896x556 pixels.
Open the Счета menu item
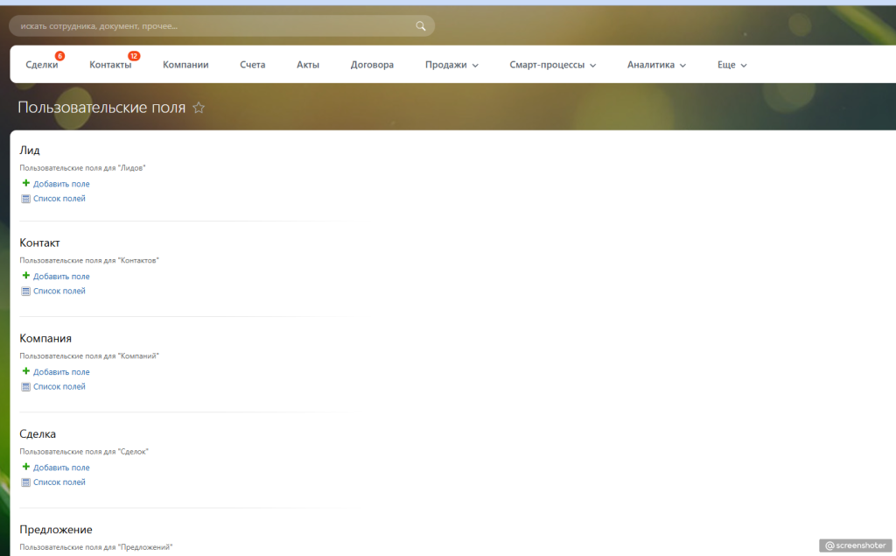coord(253,65)
